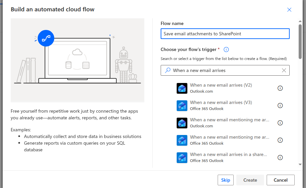Show info for Office 365 email mentioning me trigger
The width and height of the screenshot is (306, 188).
[280, 140]
